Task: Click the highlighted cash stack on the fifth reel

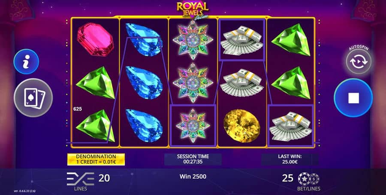Action: point(290,126)
